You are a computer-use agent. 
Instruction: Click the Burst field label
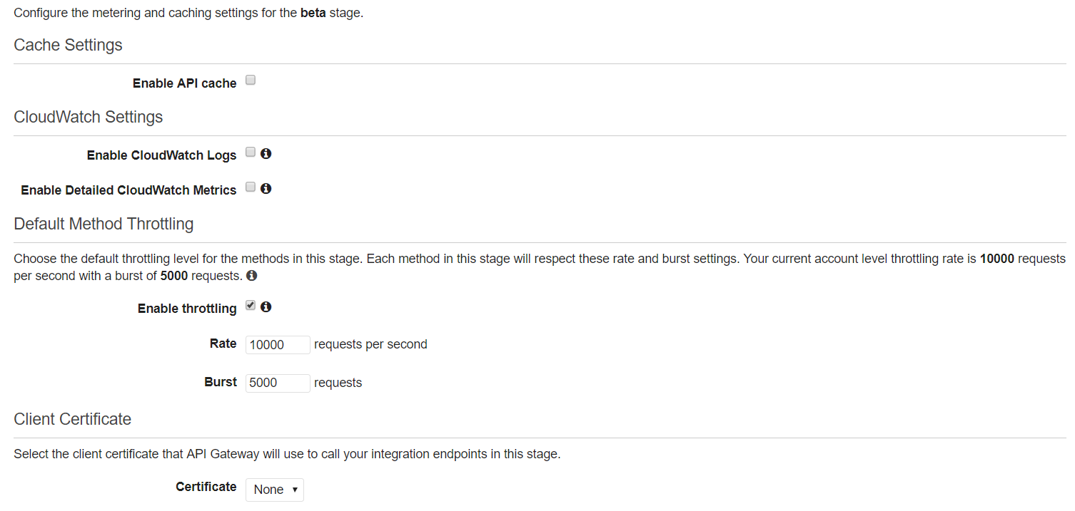[x=221, y=382]
